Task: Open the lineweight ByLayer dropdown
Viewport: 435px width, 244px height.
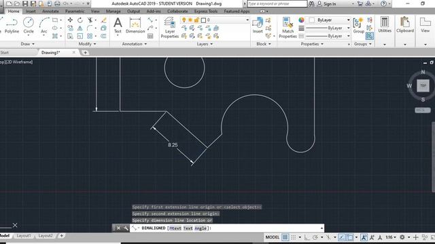Action: (x=328, y=28)
